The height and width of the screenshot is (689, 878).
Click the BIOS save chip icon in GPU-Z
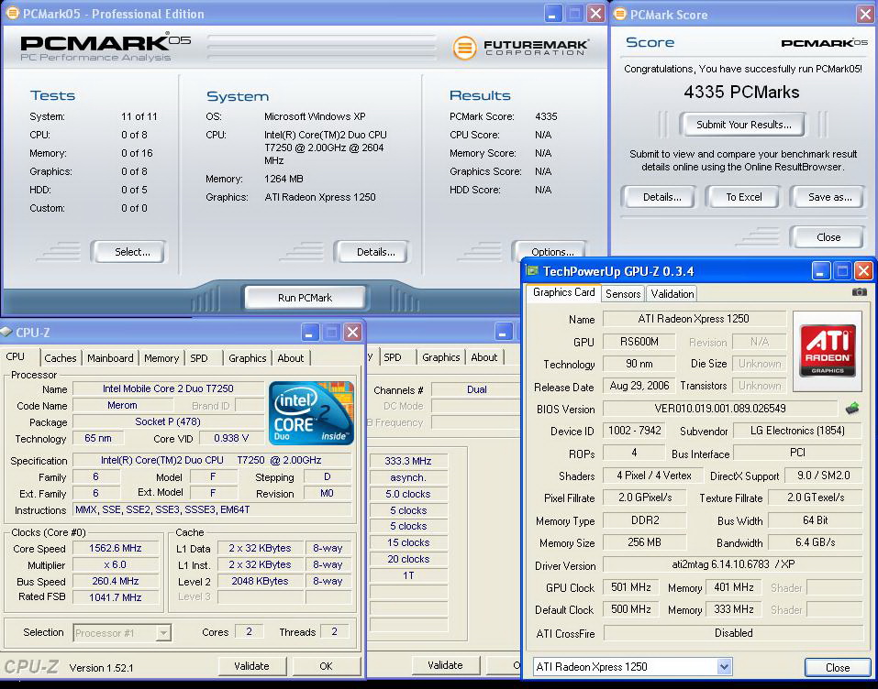852,409
